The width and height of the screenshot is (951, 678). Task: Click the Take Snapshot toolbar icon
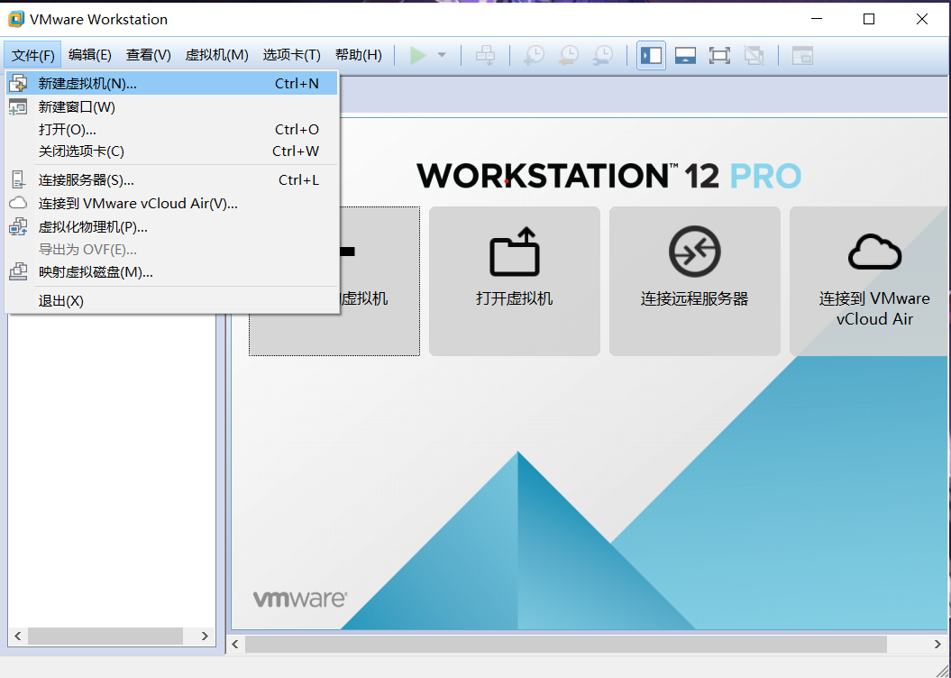(535, 55)
